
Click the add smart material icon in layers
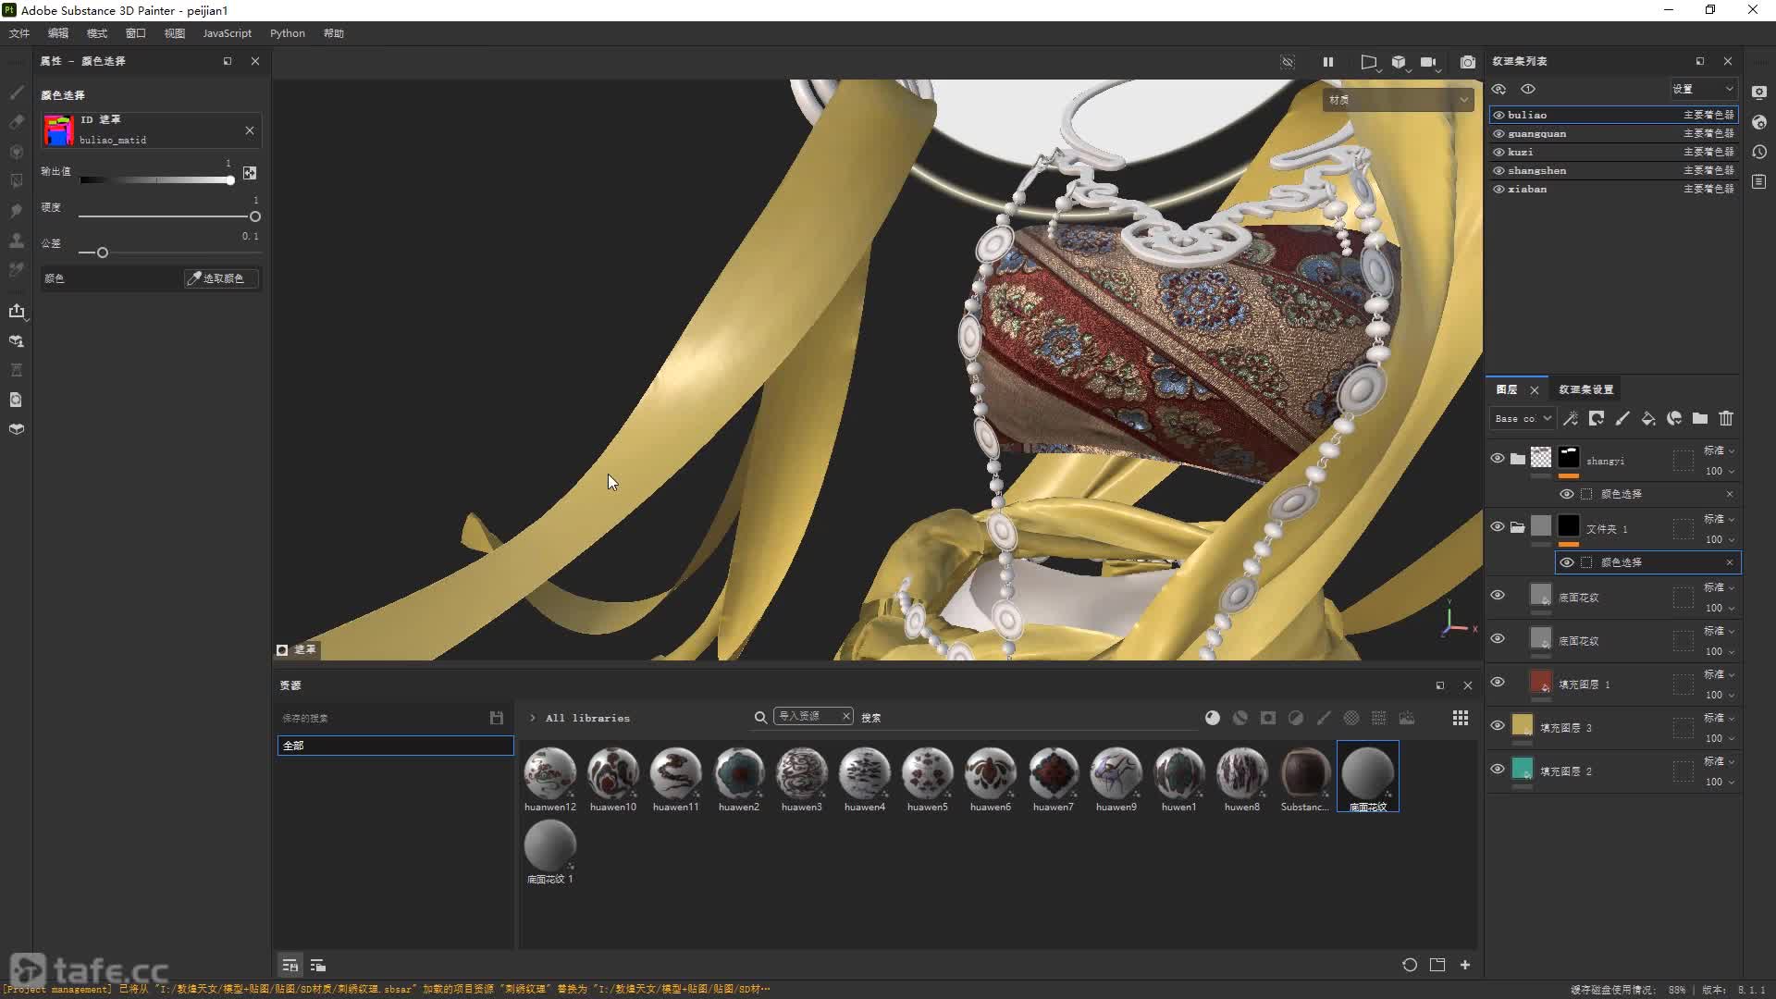1674,419
